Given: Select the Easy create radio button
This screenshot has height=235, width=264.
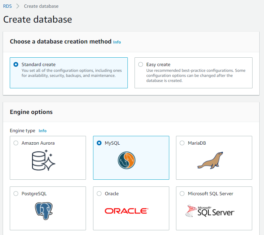Looking at the screenshot, I should point(141,64).
